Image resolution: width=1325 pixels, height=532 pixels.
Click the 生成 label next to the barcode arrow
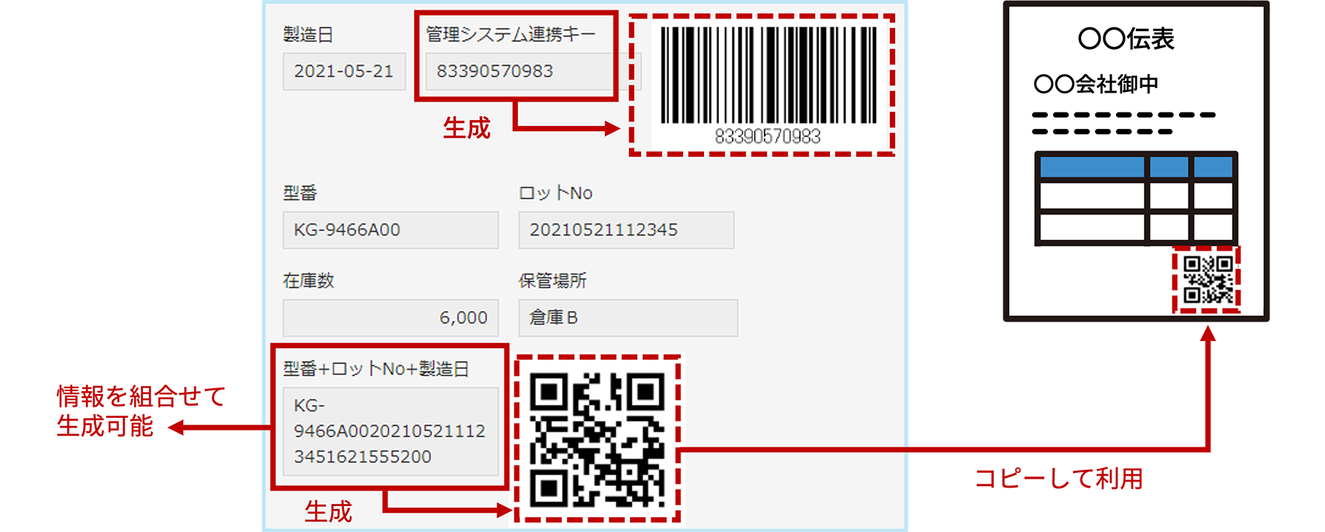tap(467, 128)
